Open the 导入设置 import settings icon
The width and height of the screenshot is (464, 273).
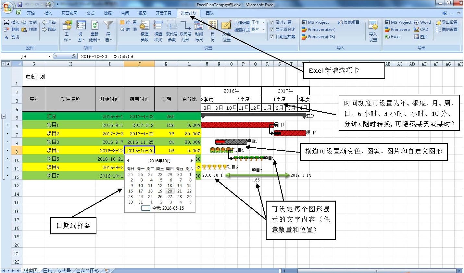(x=373, y=26)
